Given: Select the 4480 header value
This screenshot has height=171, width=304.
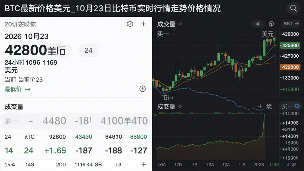Looking at the screenshot, I should [x=55, y=121].
